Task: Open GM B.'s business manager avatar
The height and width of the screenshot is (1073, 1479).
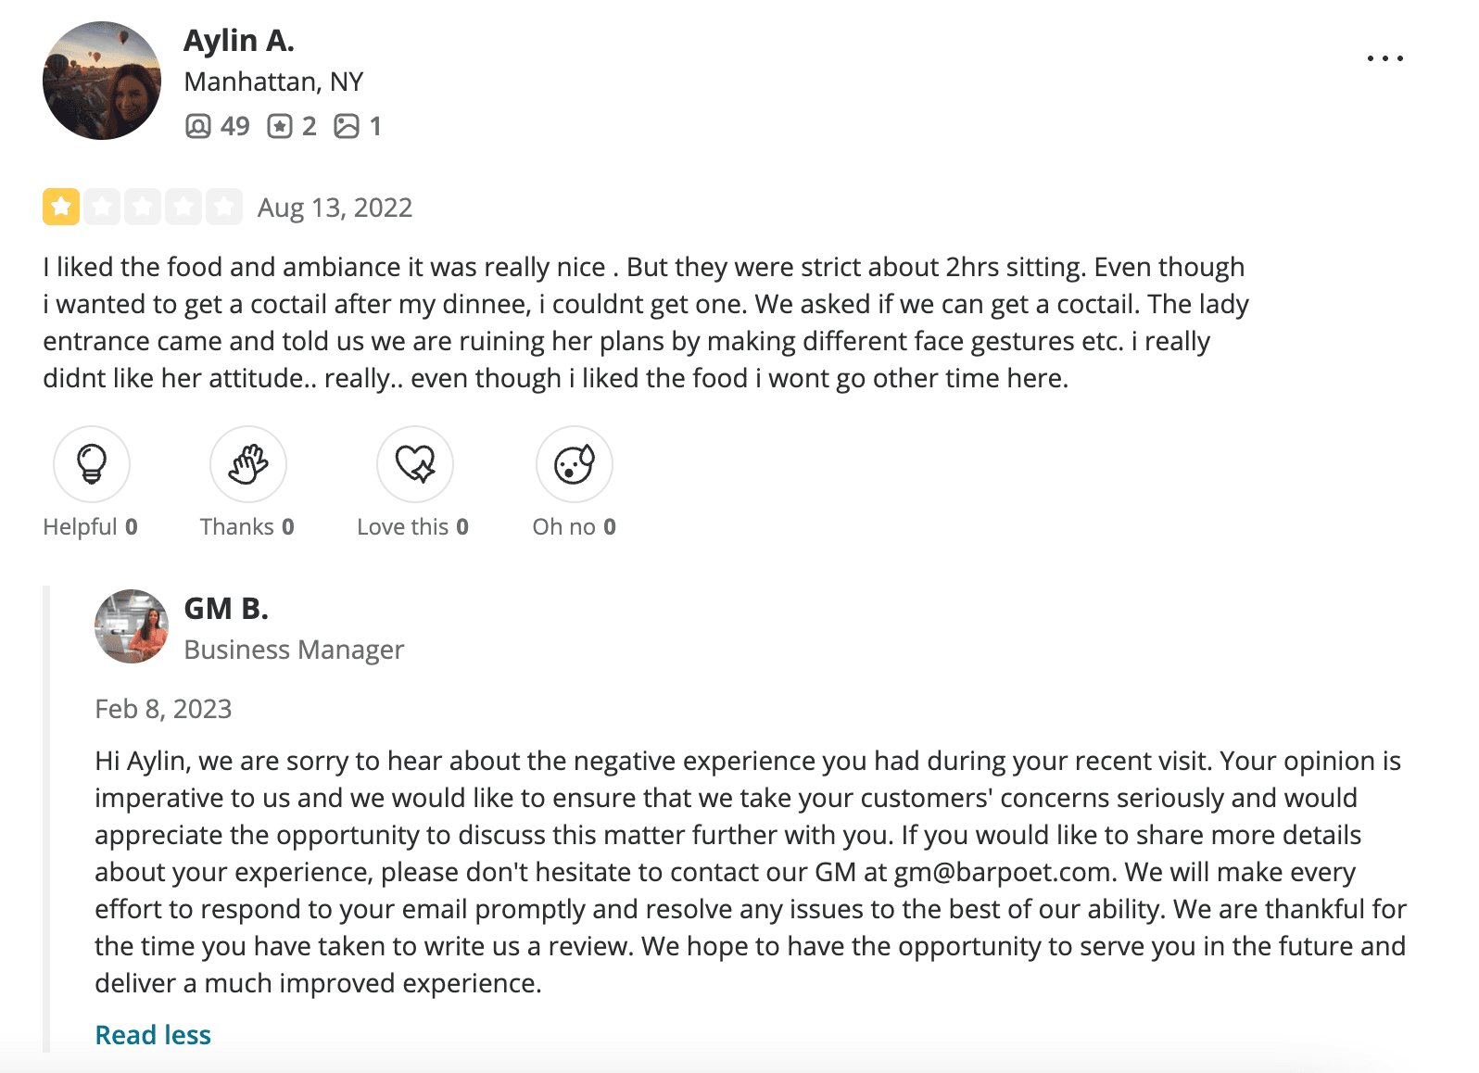Action: [132, 626]
